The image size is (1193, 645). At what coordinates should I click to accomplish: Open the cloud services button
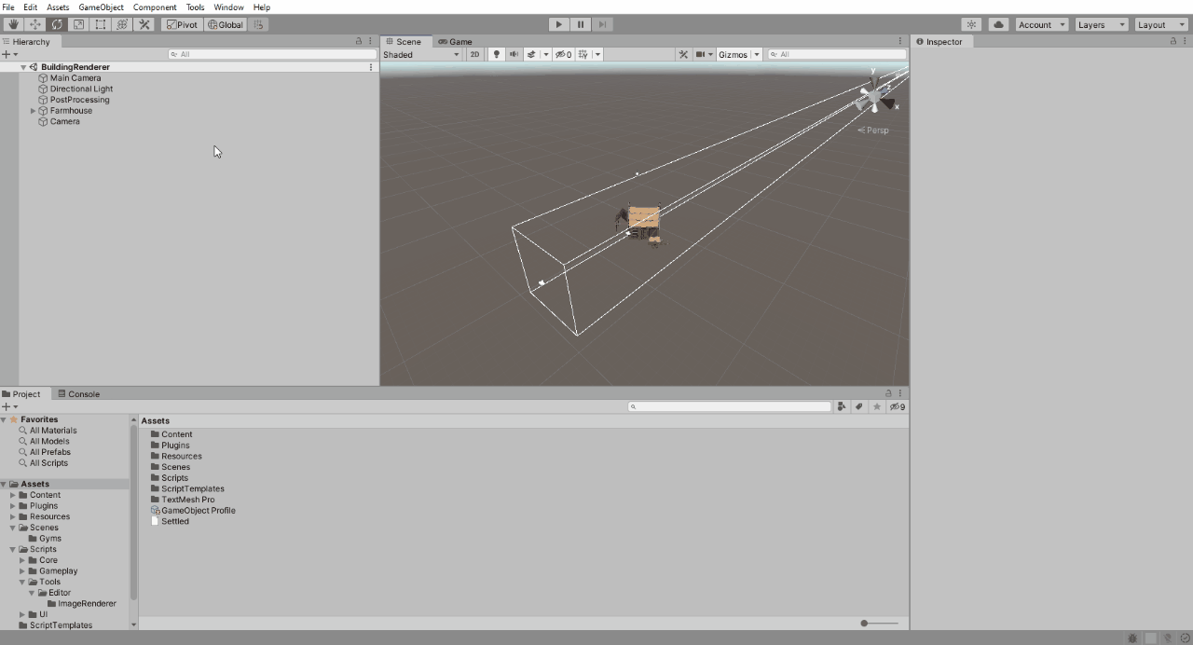tap(998, 24)
